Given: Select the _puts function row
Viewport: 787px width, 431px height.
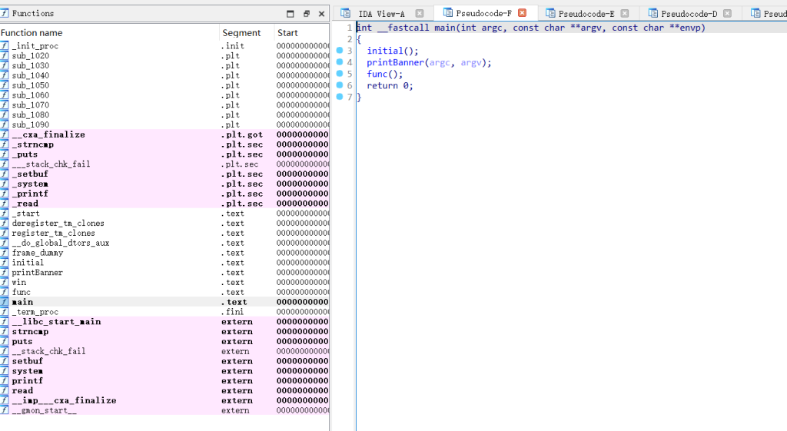Looking at the screenshot, I should pyautogui.click(x=164, y=154).
